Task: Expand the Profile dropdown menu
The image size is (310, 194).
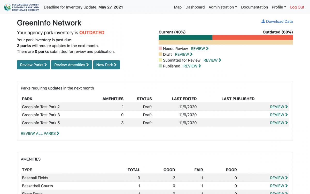Action: point(279,7)
